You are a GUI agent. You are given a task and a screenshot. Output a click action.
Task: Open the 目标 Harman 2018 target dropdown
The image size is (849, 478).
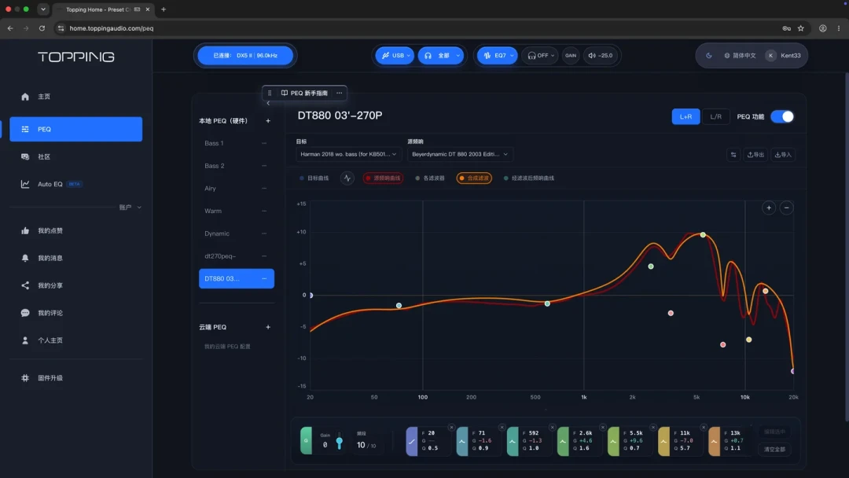tap(348, 154)
